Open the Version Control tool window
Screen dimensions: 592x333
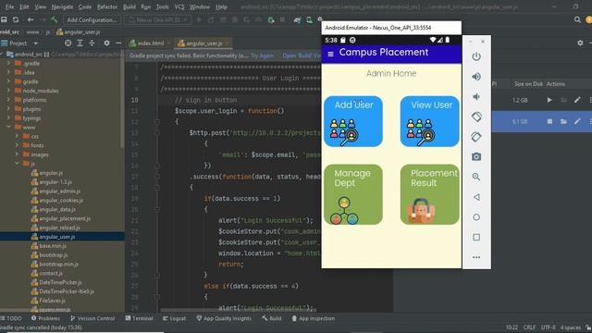click(92, 318)
